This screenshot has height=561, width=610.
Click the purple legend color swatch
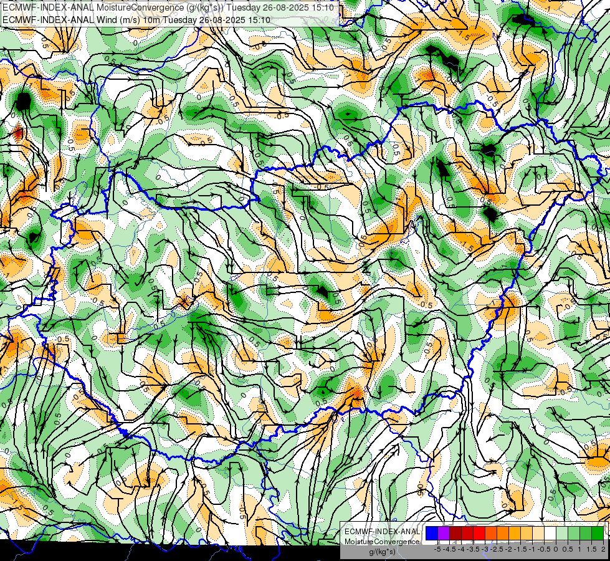tap(444, 534)
